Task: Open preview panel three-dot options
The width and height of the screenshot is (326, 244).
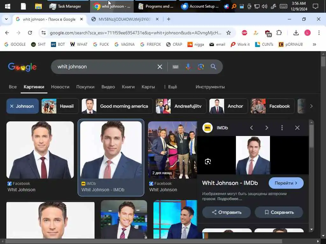Action: [282, 128]
